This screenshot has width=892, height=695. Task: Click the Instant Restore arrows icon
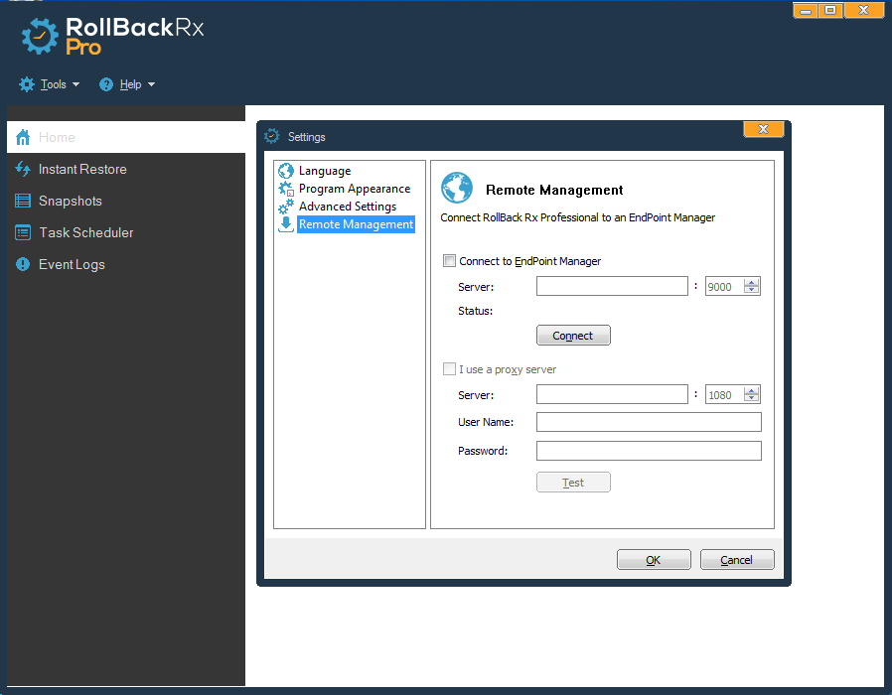pos(23,169)
